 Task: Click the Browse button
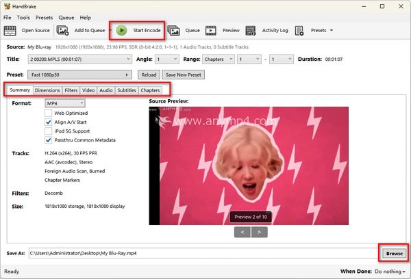pos(394,254)
